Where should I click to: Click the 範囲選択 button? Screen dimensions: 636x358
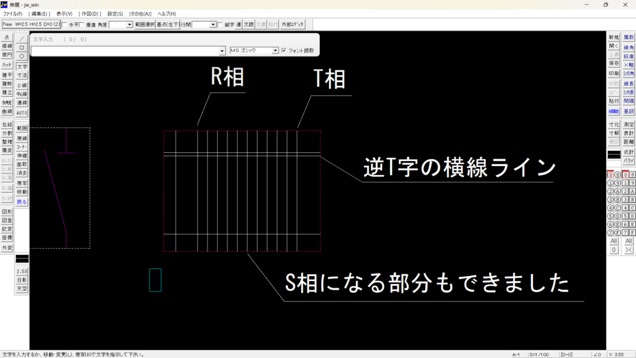144,25
